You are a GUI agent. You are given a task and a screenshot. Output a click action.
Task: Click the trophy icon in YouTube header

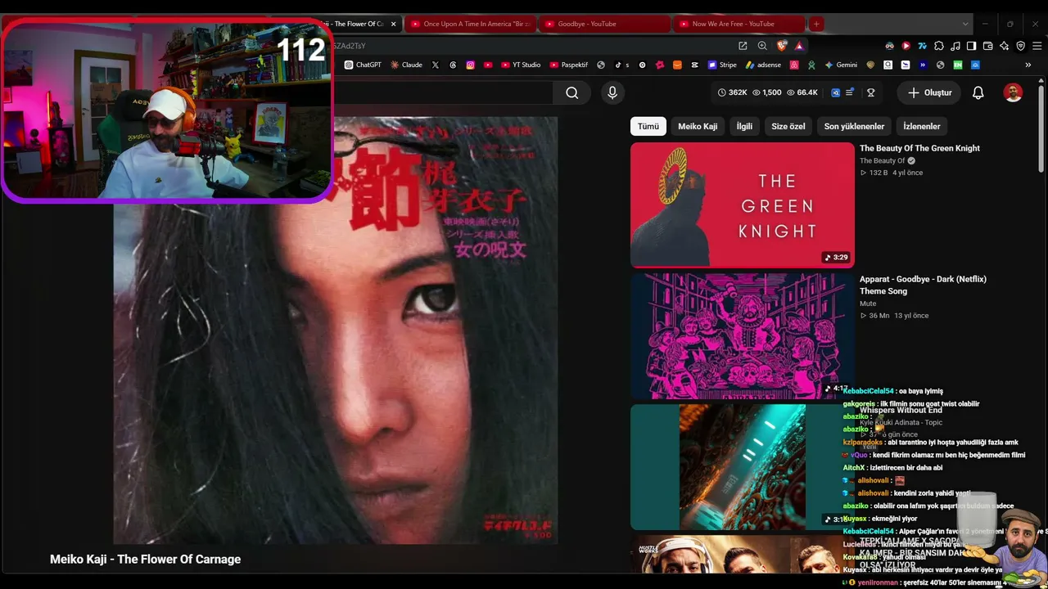(871, 92)
